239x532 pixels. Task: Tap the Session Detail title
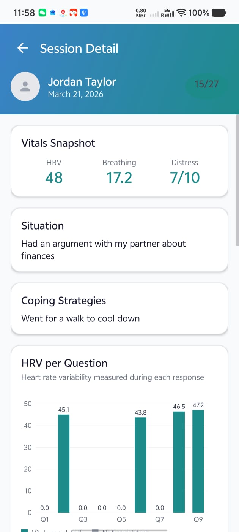tap(79, 49)
